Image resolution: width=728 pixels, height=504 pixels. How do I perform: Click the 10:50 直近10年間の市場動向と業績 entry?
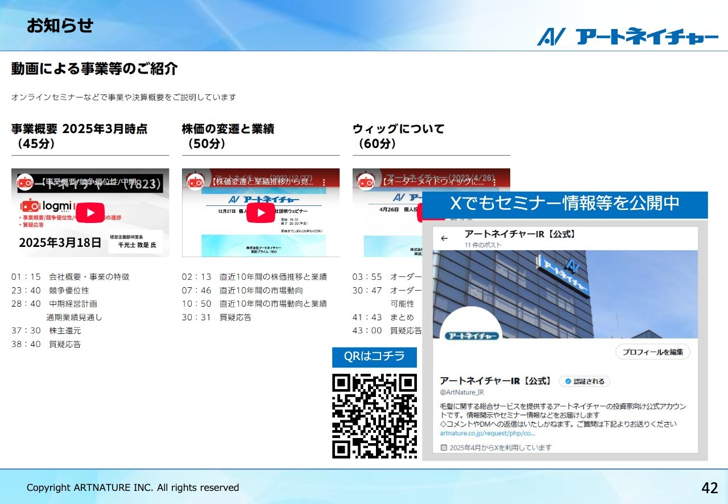tap(254, 304)
